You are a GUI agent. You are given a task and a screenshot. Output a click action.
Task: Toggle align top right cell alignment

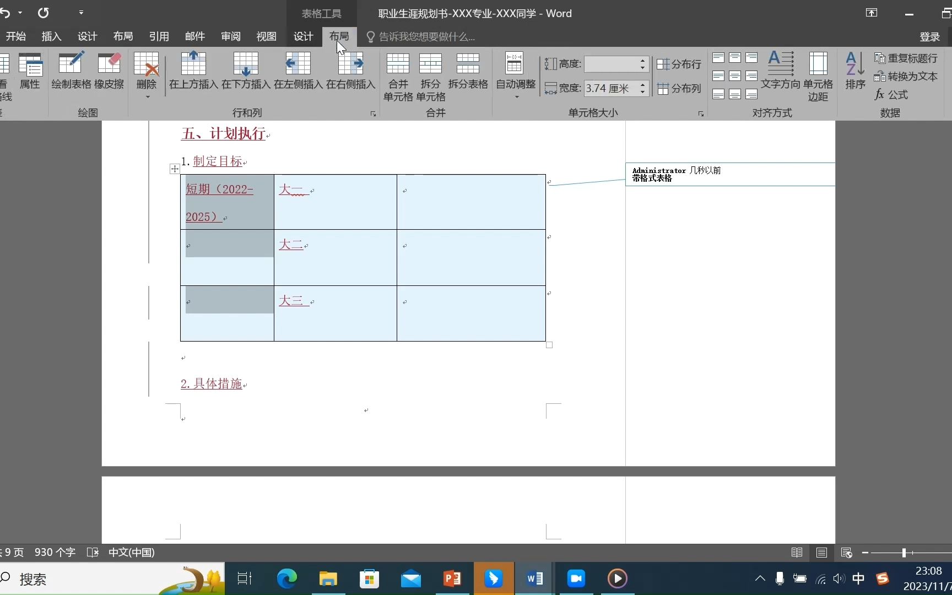click(751, 58)
